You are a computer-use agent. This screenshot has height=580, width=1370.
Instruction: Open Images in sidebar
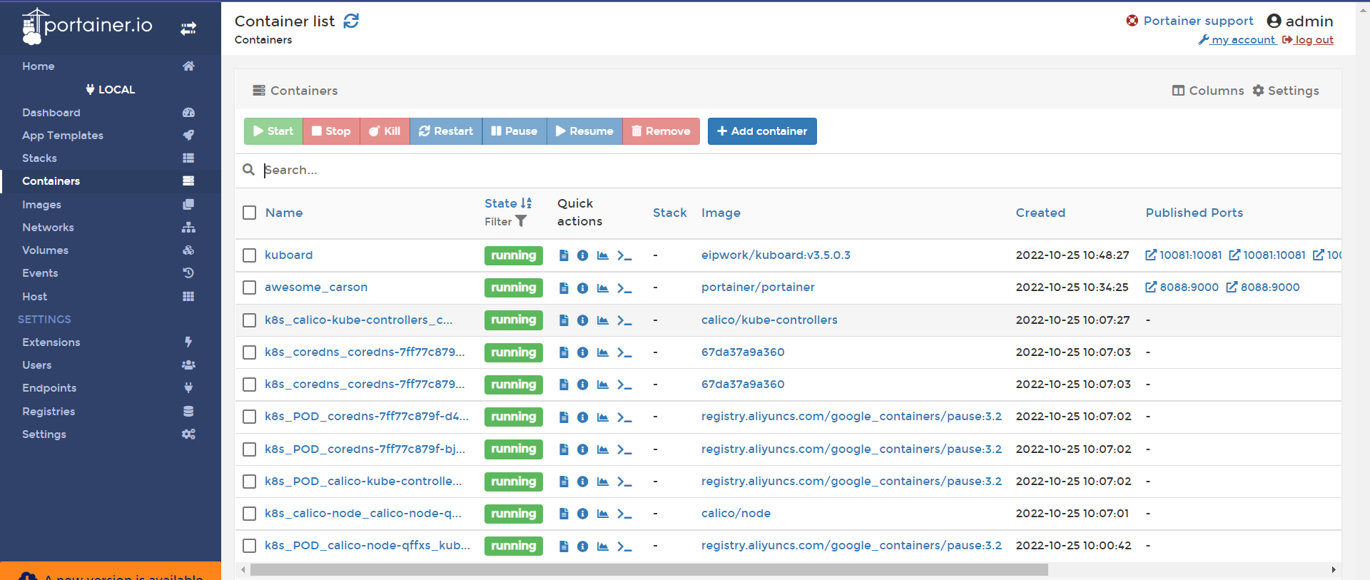111,205
